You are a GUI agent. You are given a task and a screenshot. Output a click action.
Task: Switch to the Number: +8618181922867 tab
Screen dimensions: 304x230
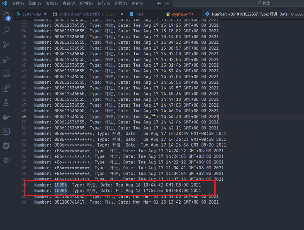point(253,14)
